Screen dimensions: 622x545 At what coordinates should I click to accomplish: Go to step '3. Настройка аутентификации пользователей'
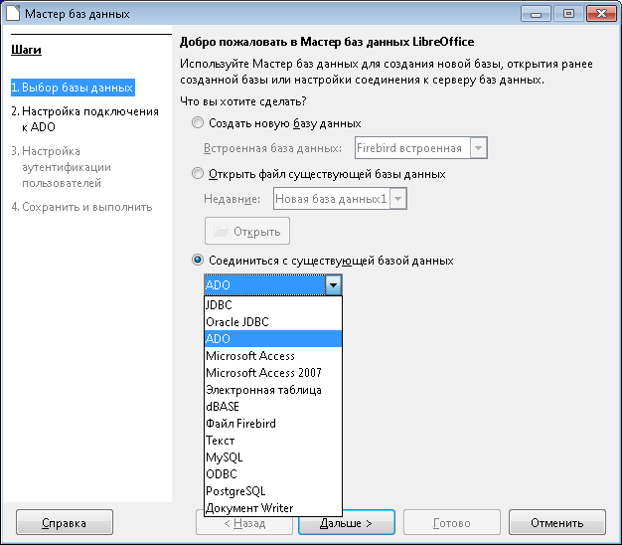point(61,167)
